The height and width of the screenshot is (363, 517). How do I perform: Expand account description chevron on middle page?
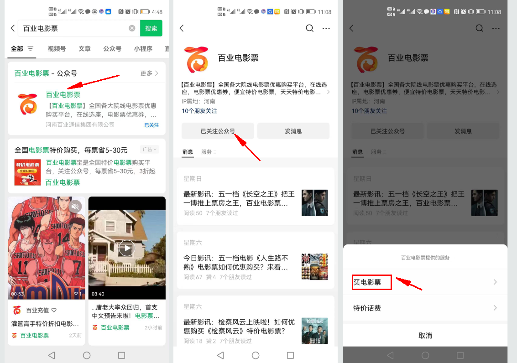coord(328,92)
